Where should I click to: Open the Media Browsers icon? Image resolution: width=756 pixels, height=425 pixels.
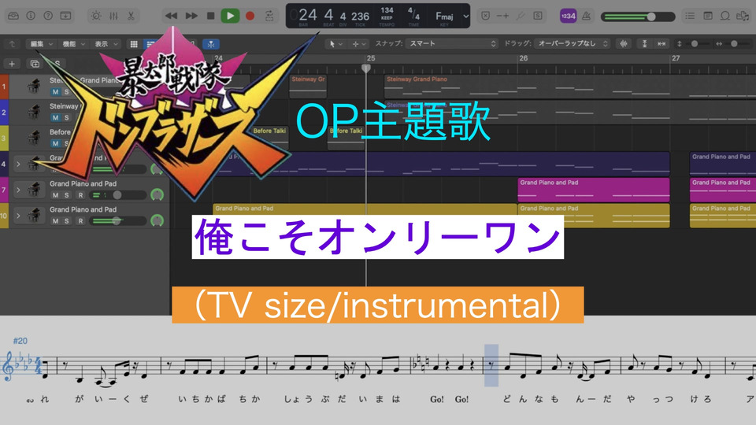click(743, 16)
